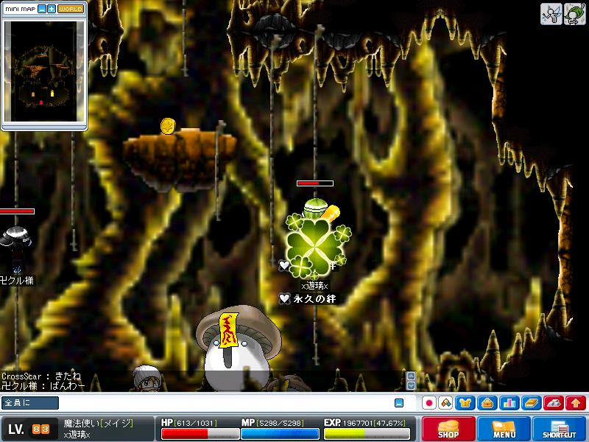This screenshot has width=589, height=442.
Task: Open the MENU button
Action: tap(504, 429)
